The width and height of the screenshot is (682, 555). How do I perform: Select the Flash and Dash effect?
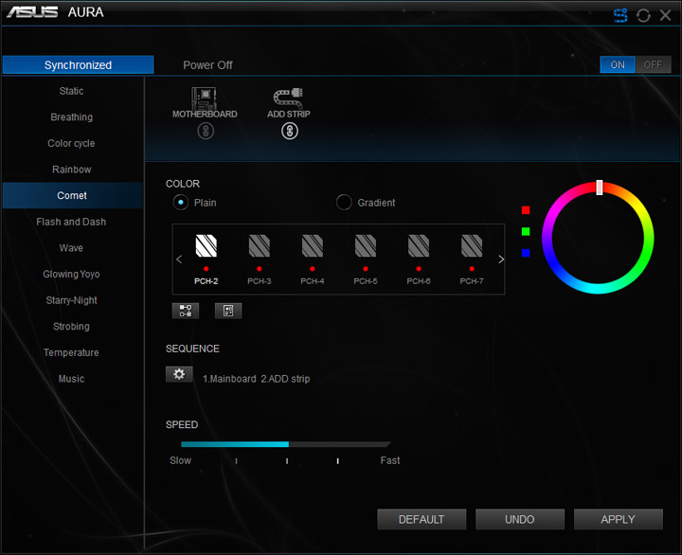pyautogui.click(x=72, y=222)
